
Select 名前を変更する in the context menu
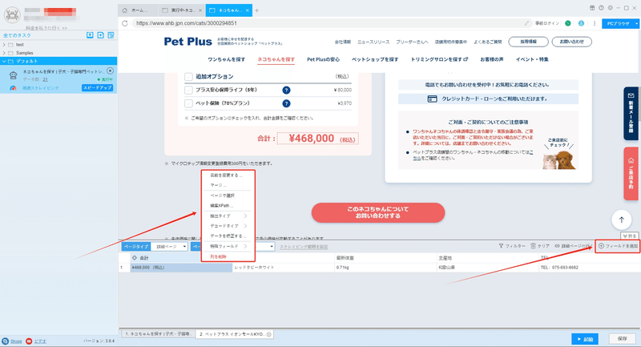point(226,176)
